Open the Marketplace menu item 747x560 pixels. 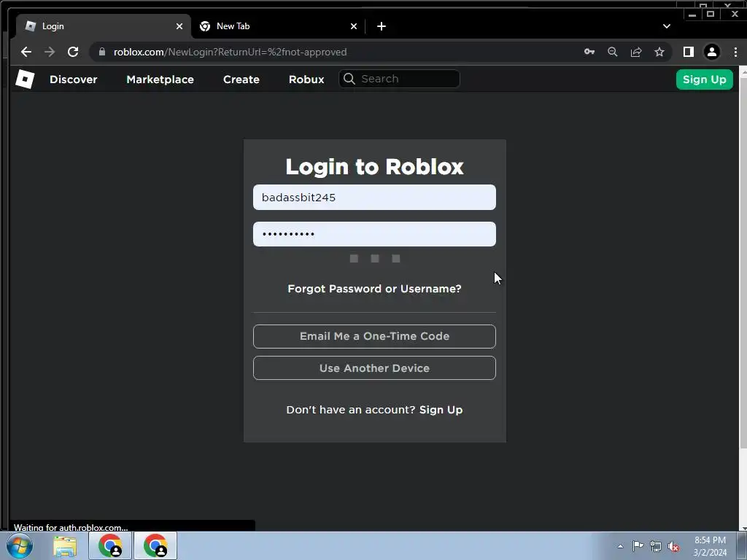pos(160,79)
